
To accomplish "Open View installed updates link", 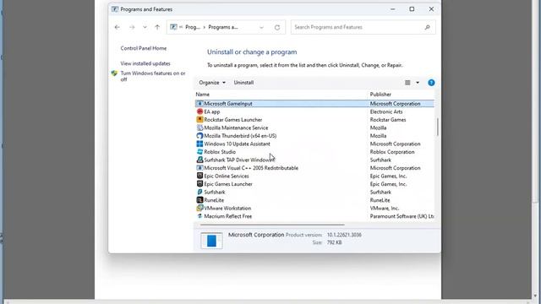I will (x=145, y=63).
